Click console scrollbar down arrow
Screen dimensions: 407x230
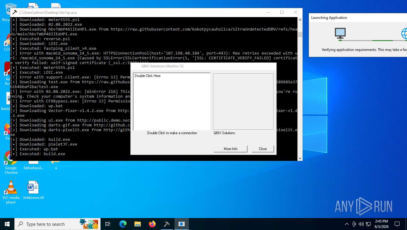click(x=300, y=158)
